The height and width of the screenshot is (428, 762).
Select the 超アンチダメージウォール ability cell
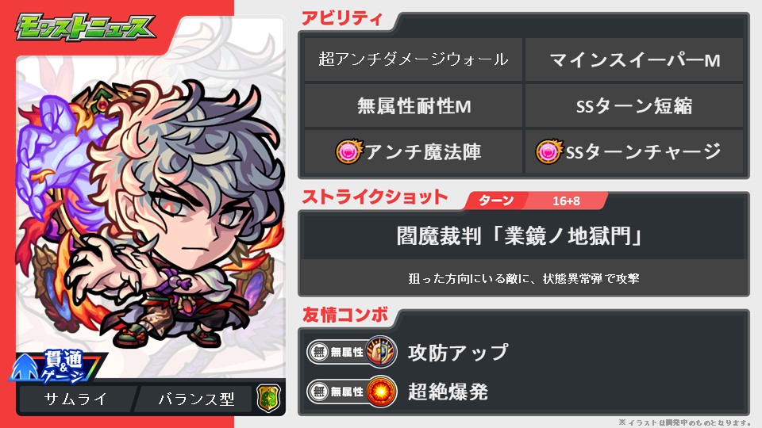pos(413,59)
